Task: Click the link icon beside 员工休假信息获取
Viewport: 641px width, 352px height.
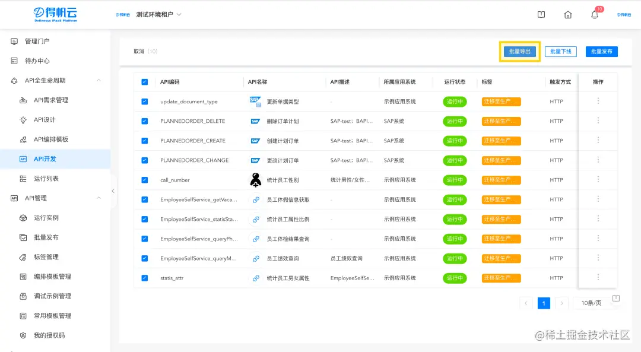Action: tap(256, 200)
